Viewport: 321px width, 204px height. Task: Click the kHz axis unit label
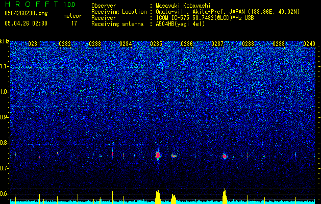pyautogui.click(x=5, y=41)
